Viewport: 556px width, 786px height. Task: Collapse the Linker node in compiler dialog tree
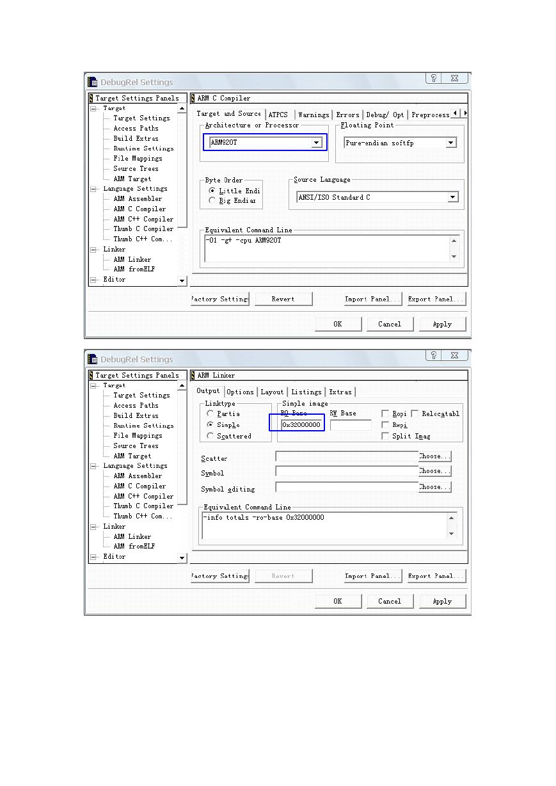point(94,249)
